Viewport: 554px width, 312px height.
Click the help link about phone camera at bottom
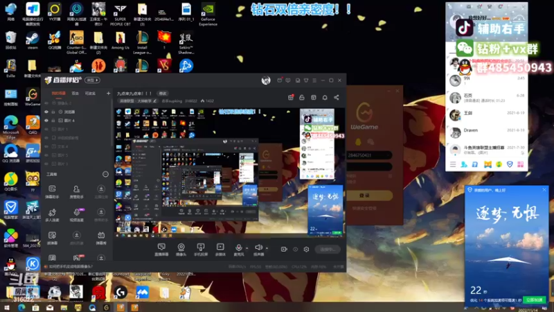coord(71,266)
